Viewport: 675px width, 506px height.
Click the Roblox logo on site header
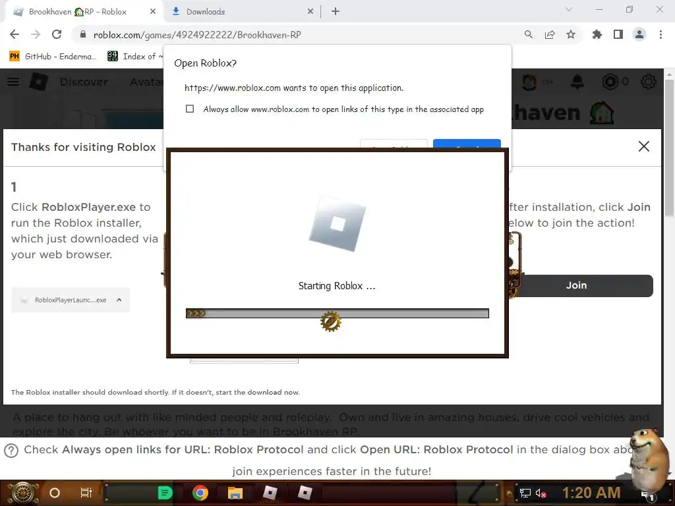tap(38, 81)
